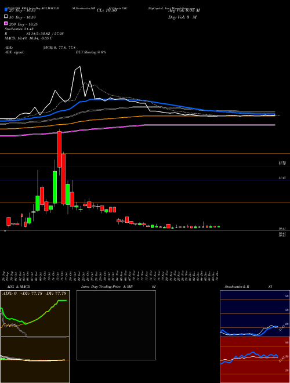This screenshot has width=290, height=383.
Task: Click the white line's highest peak
Action: pos(79,67)
